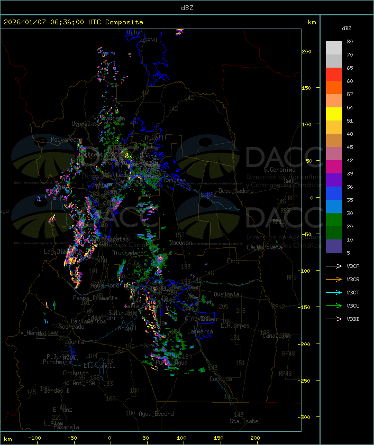The width and height of the screenshot is (374, 445).
Task: Click the Desaguadero place label
Action: (236, 191)
